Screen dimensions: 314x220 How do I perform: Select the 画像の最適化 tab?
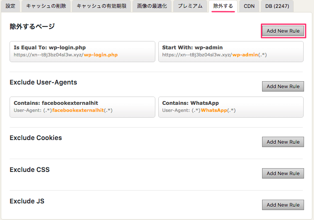(x=152, y=6)
